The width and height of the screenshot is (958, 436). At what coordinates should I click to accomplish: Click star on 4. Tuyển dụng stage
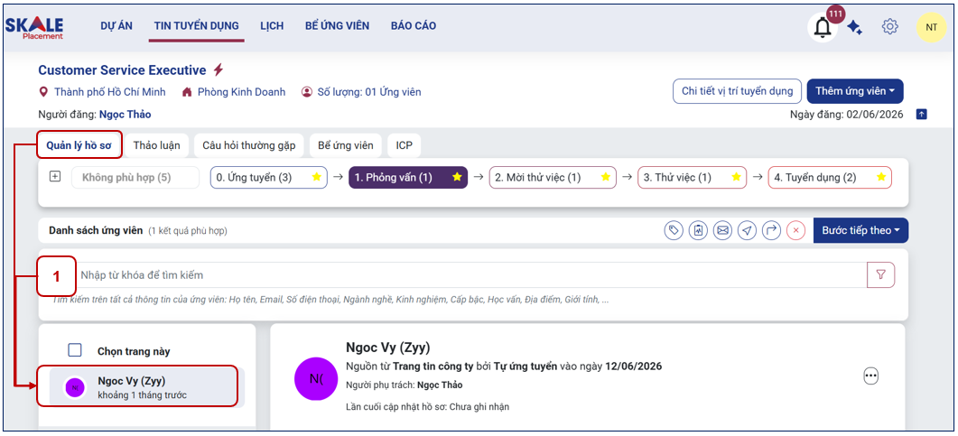(880, 177)
